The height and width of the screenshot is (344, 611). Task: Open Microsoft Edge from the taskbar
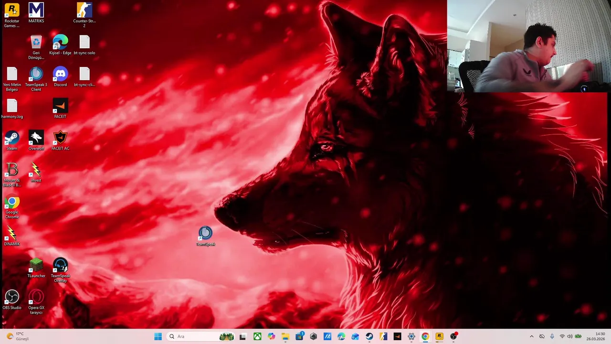click(341, 336)
